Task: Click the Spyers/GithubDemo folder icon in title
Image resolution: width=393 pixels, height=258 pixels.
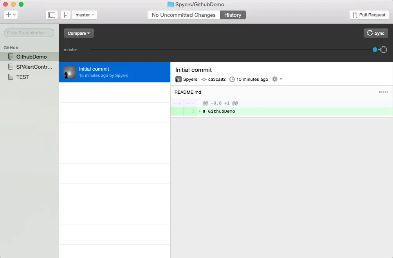Action: pyautogui.click(x=171, y=4)
